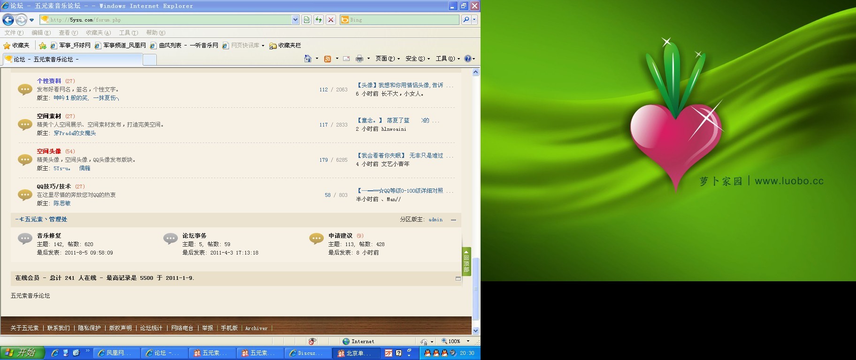Open the 编辑(E) menu
Viewport: 856px width, 360px height.
pyautogui.click(x=41, y=33)
